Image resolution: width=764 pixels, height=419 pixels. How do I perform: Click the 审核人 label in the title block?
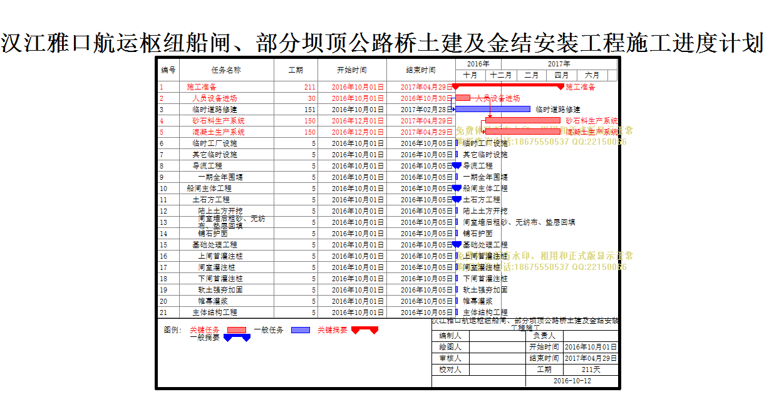(x=450, y=358)
